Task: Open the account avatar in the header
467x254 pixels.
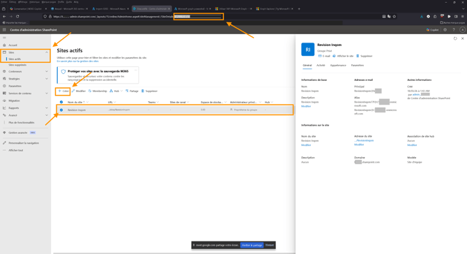Action: point(462,30)
